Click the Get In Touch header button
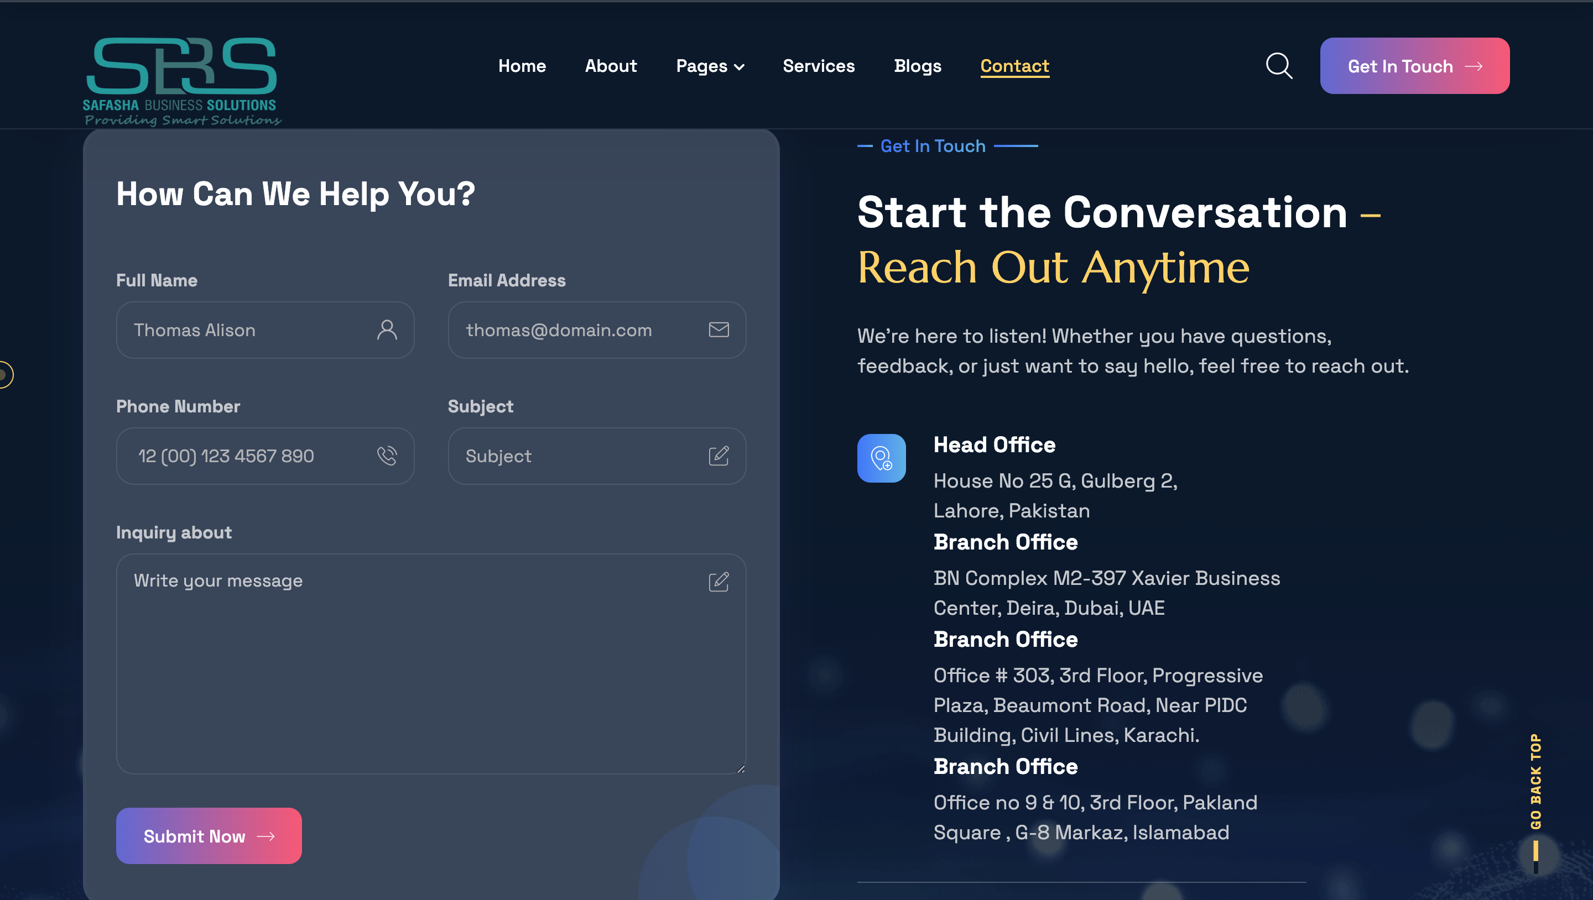Screen dimensions: 1593x900 tap(1414, 66)
